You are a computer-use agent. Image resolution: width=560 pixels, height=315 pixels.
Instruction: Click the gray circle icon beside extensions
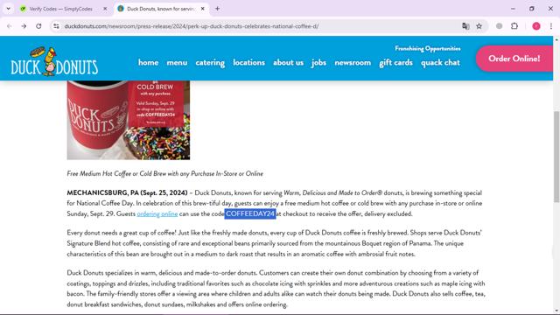pyautogui.click(x=500, y=26)
